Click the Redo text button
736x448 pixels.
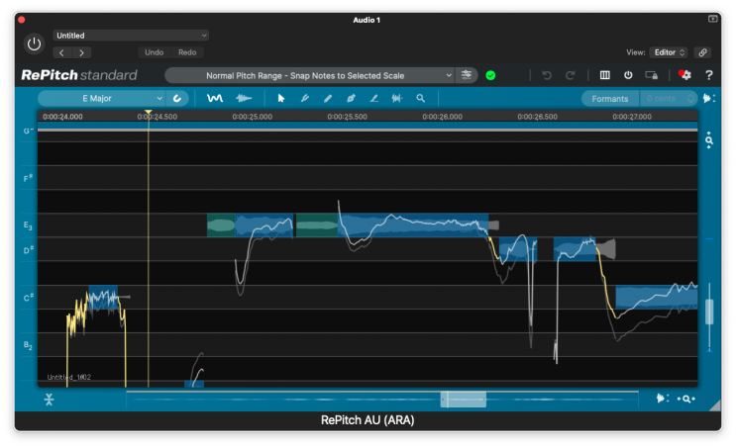coord(187,52)
